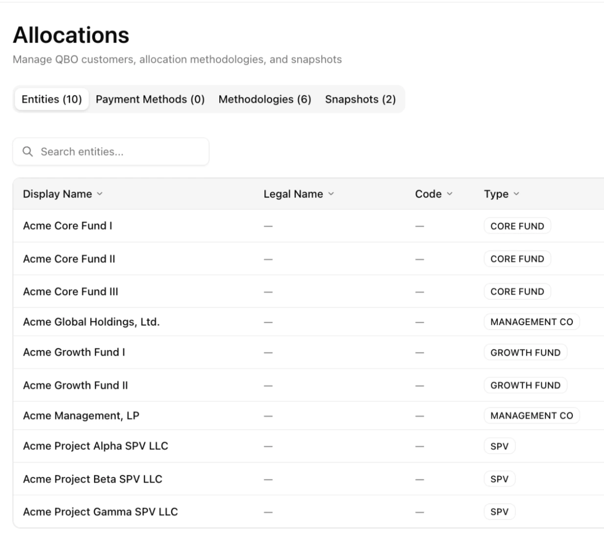Click the CORE FUND badge for Core Fund III
This screenshot has width=604, height=544.
tap(517, 292)
